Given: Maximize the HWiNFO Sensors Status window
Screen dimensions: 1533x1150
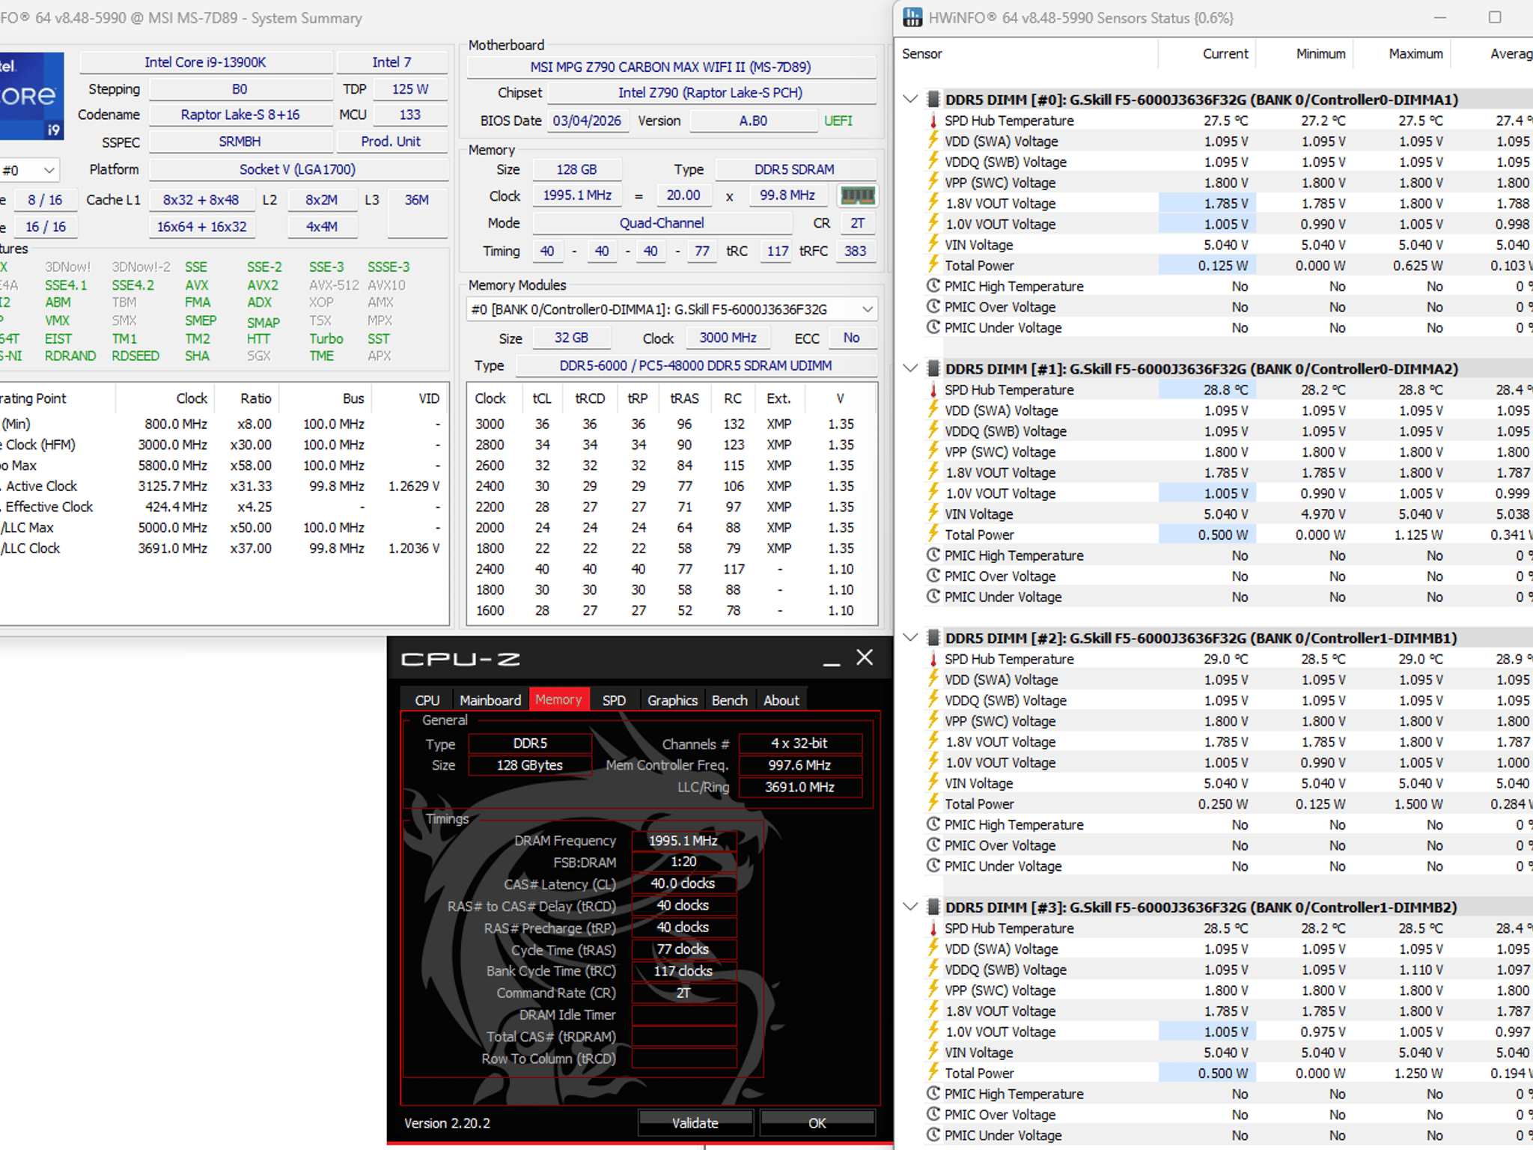Looking at the screenshot, I should coord(1495,17).
